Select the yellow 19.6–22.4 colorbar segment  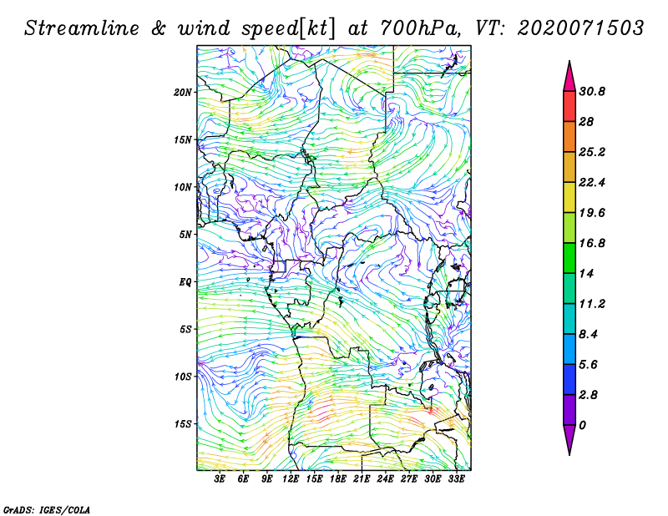coord(569,197)
